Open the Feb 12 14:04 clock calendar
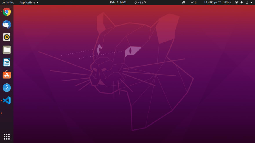Viewport: 255px width, 143px height. [118, 2]
